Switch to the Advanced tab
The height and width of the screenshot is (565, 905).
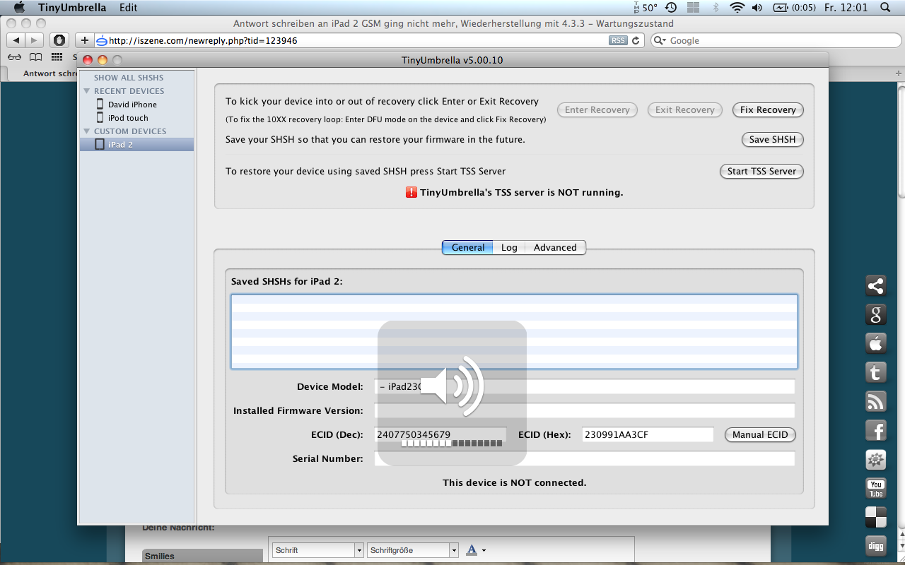click(555, 248)
